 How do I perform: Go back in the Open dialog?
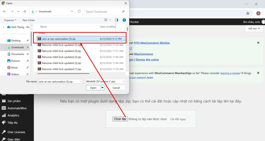5,11
